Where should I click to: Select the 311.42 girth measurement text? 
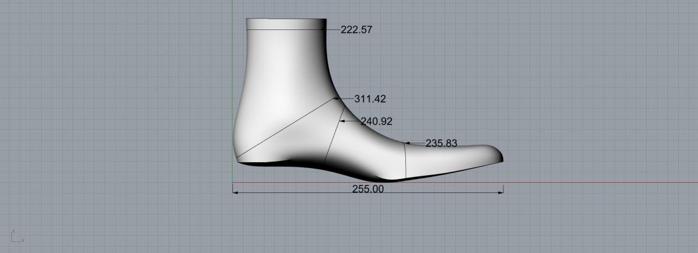[370, 99]
